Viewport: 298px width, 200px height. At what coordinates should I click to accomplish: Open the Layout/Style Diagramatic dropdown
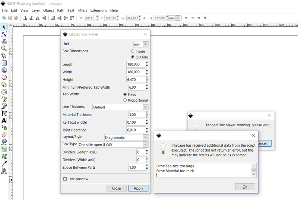(126, 137)
